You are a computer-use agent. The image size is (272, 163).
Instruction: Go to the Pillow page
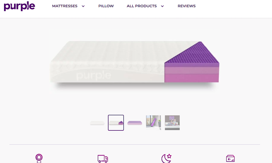pos(106,6)
